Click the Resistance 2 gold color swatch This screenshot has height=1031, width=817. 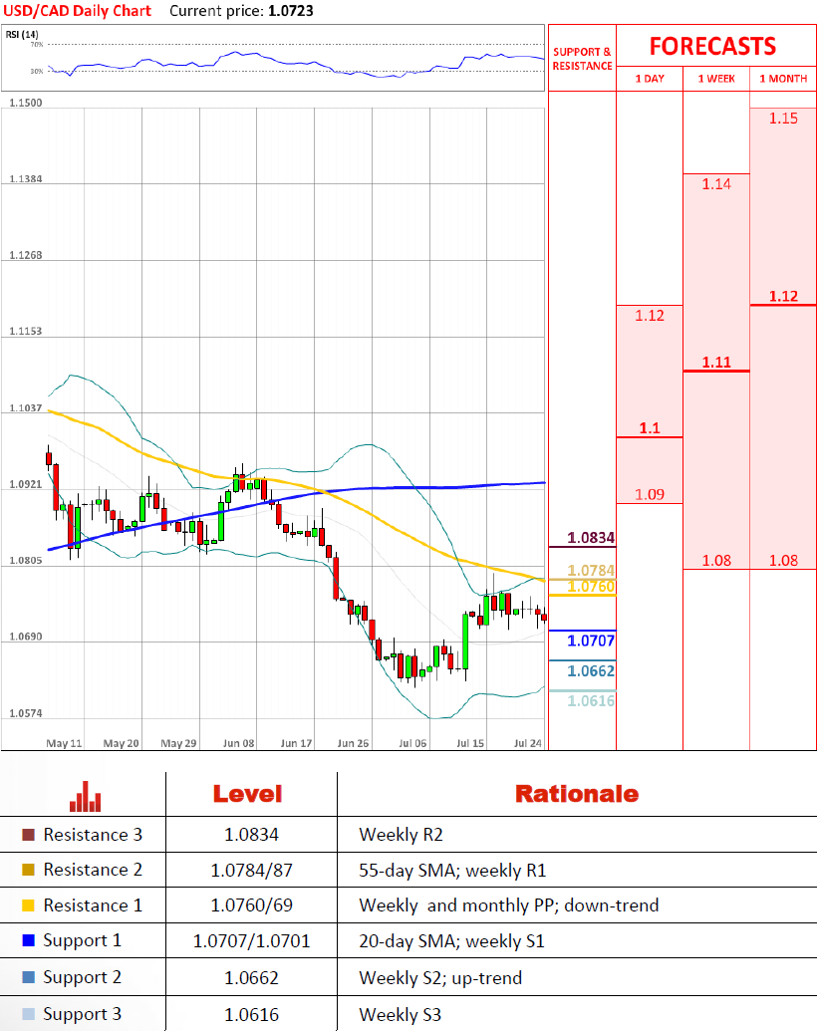[28, 870]
